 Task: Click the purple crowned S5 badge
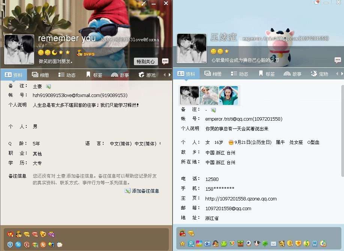[x=51, y=234]
